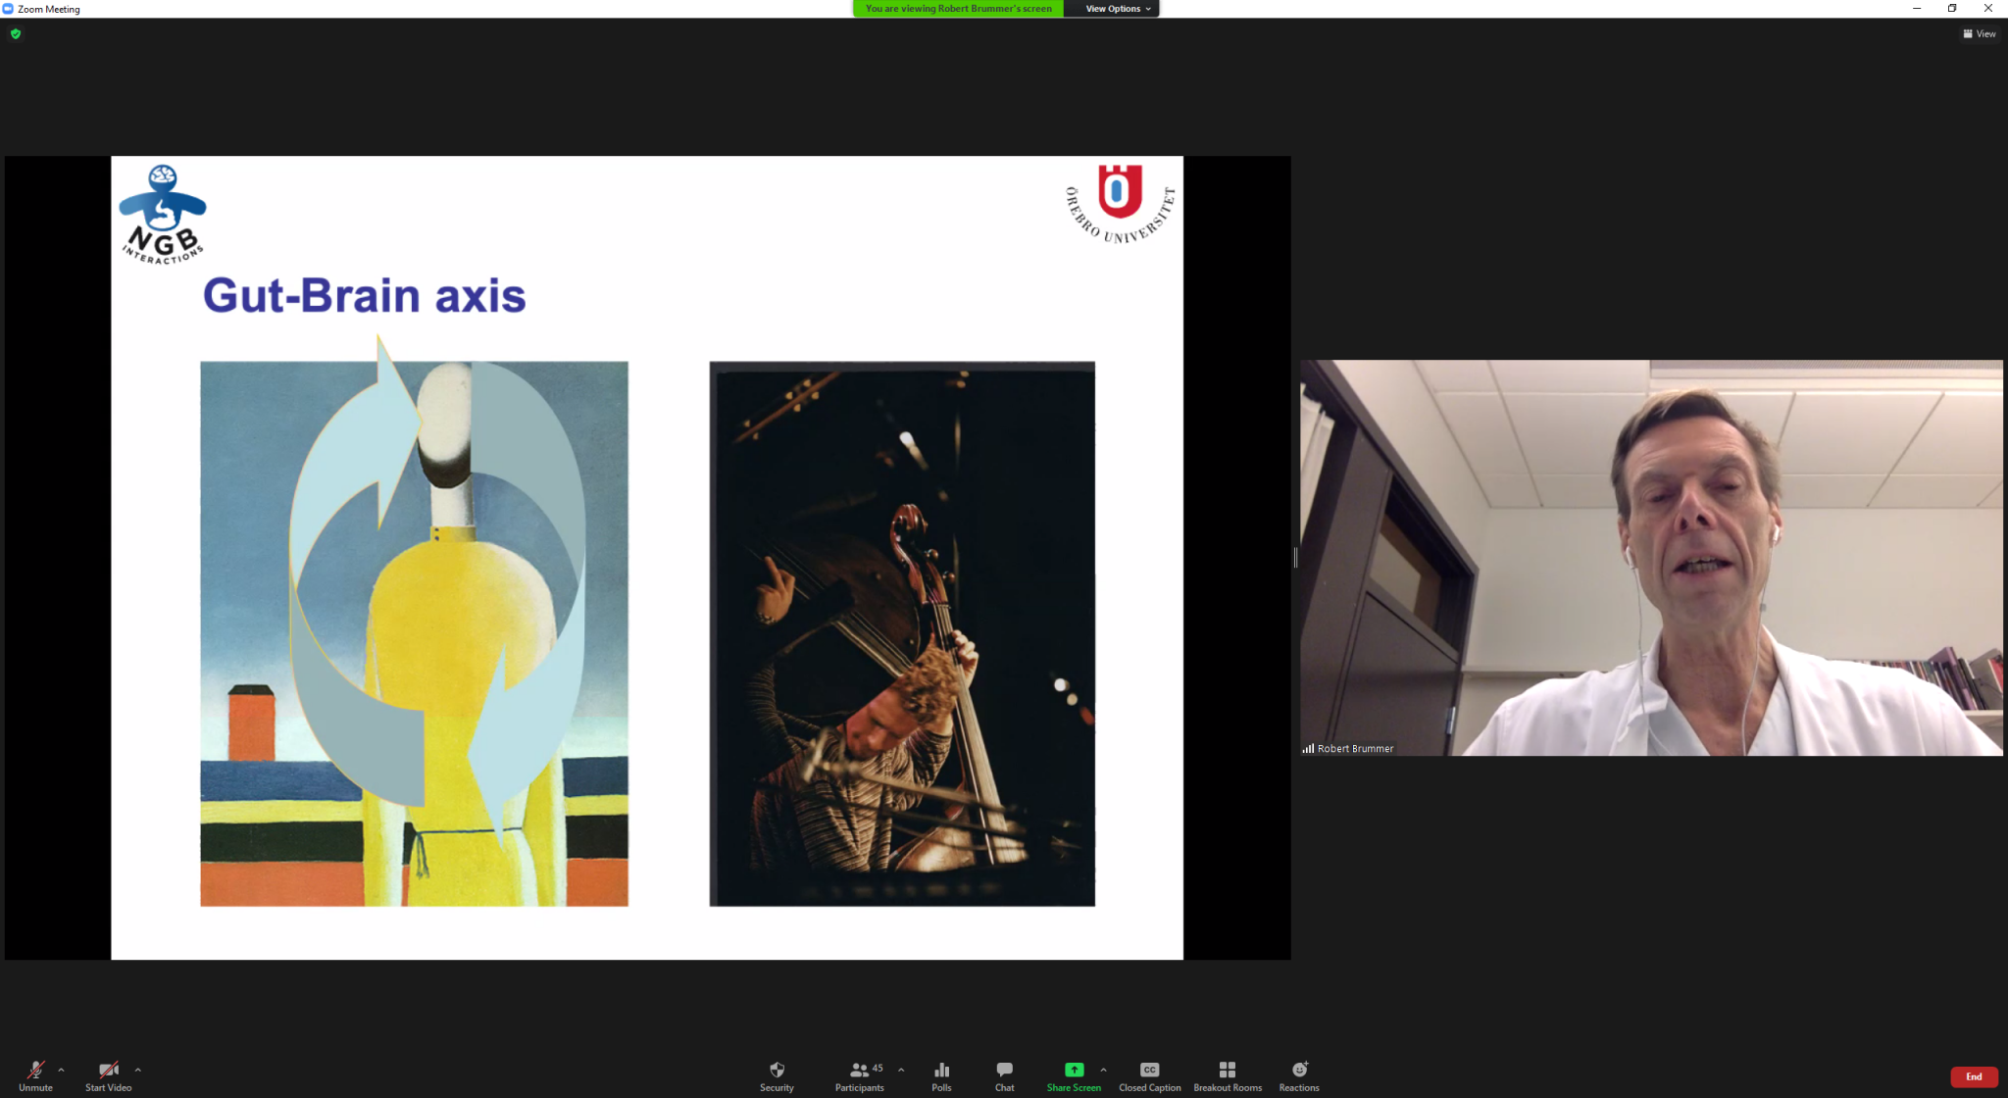The image size is (2008, 1098).
Task: Enable Closed Caption
Action: click(1149, 1074)
